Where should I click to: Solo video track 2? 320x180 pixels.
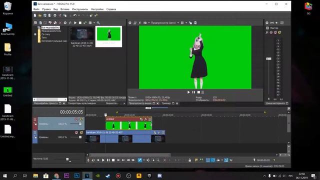coord(81,132)
